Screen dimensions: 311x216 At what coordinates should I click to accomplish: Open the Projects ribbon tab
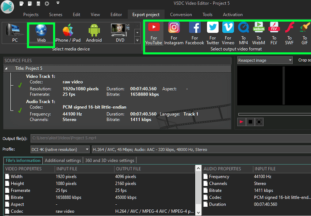(x=31, y=15)
